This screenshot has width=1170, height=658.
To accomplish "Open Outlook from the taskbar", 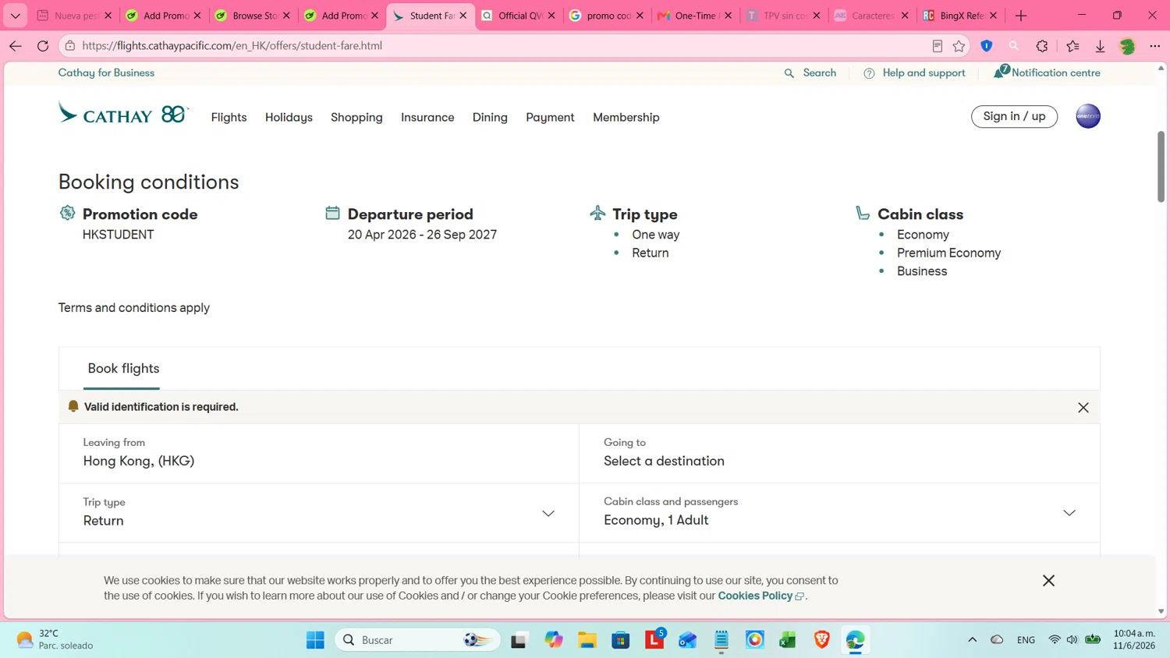I will tap(687, 640).
